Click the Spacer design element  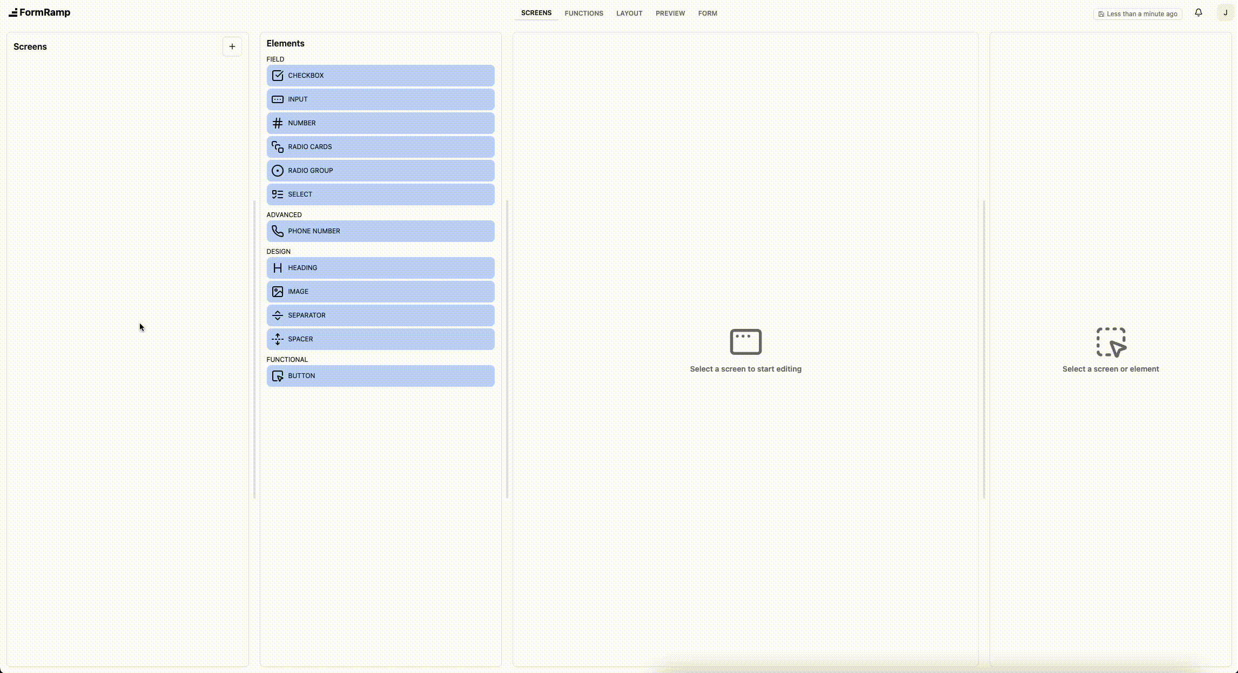click(x=380, y=339)
